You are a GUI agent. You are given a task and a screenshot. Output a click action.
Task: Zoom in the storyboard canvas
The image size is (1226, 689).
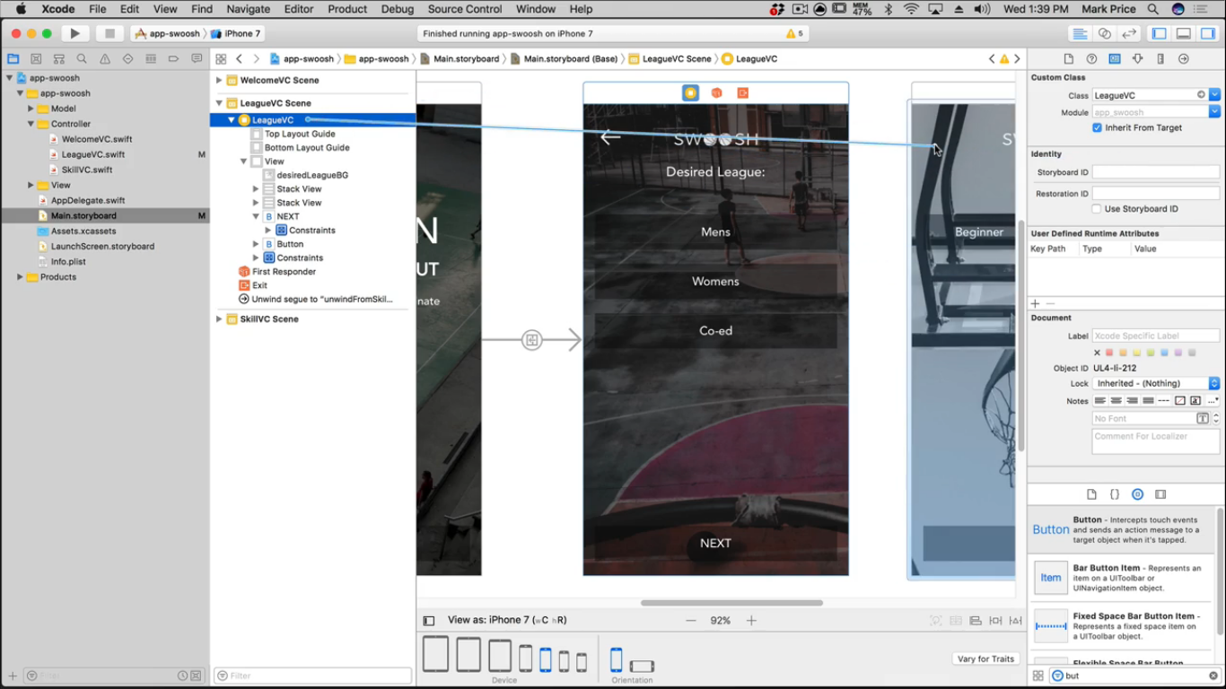[751, 620]
